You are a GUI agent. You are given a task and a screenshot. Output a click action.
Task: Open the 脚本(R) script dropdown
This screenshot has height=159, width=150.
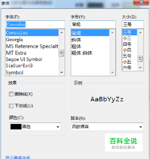pyautogui.click(x=107, y=127)
